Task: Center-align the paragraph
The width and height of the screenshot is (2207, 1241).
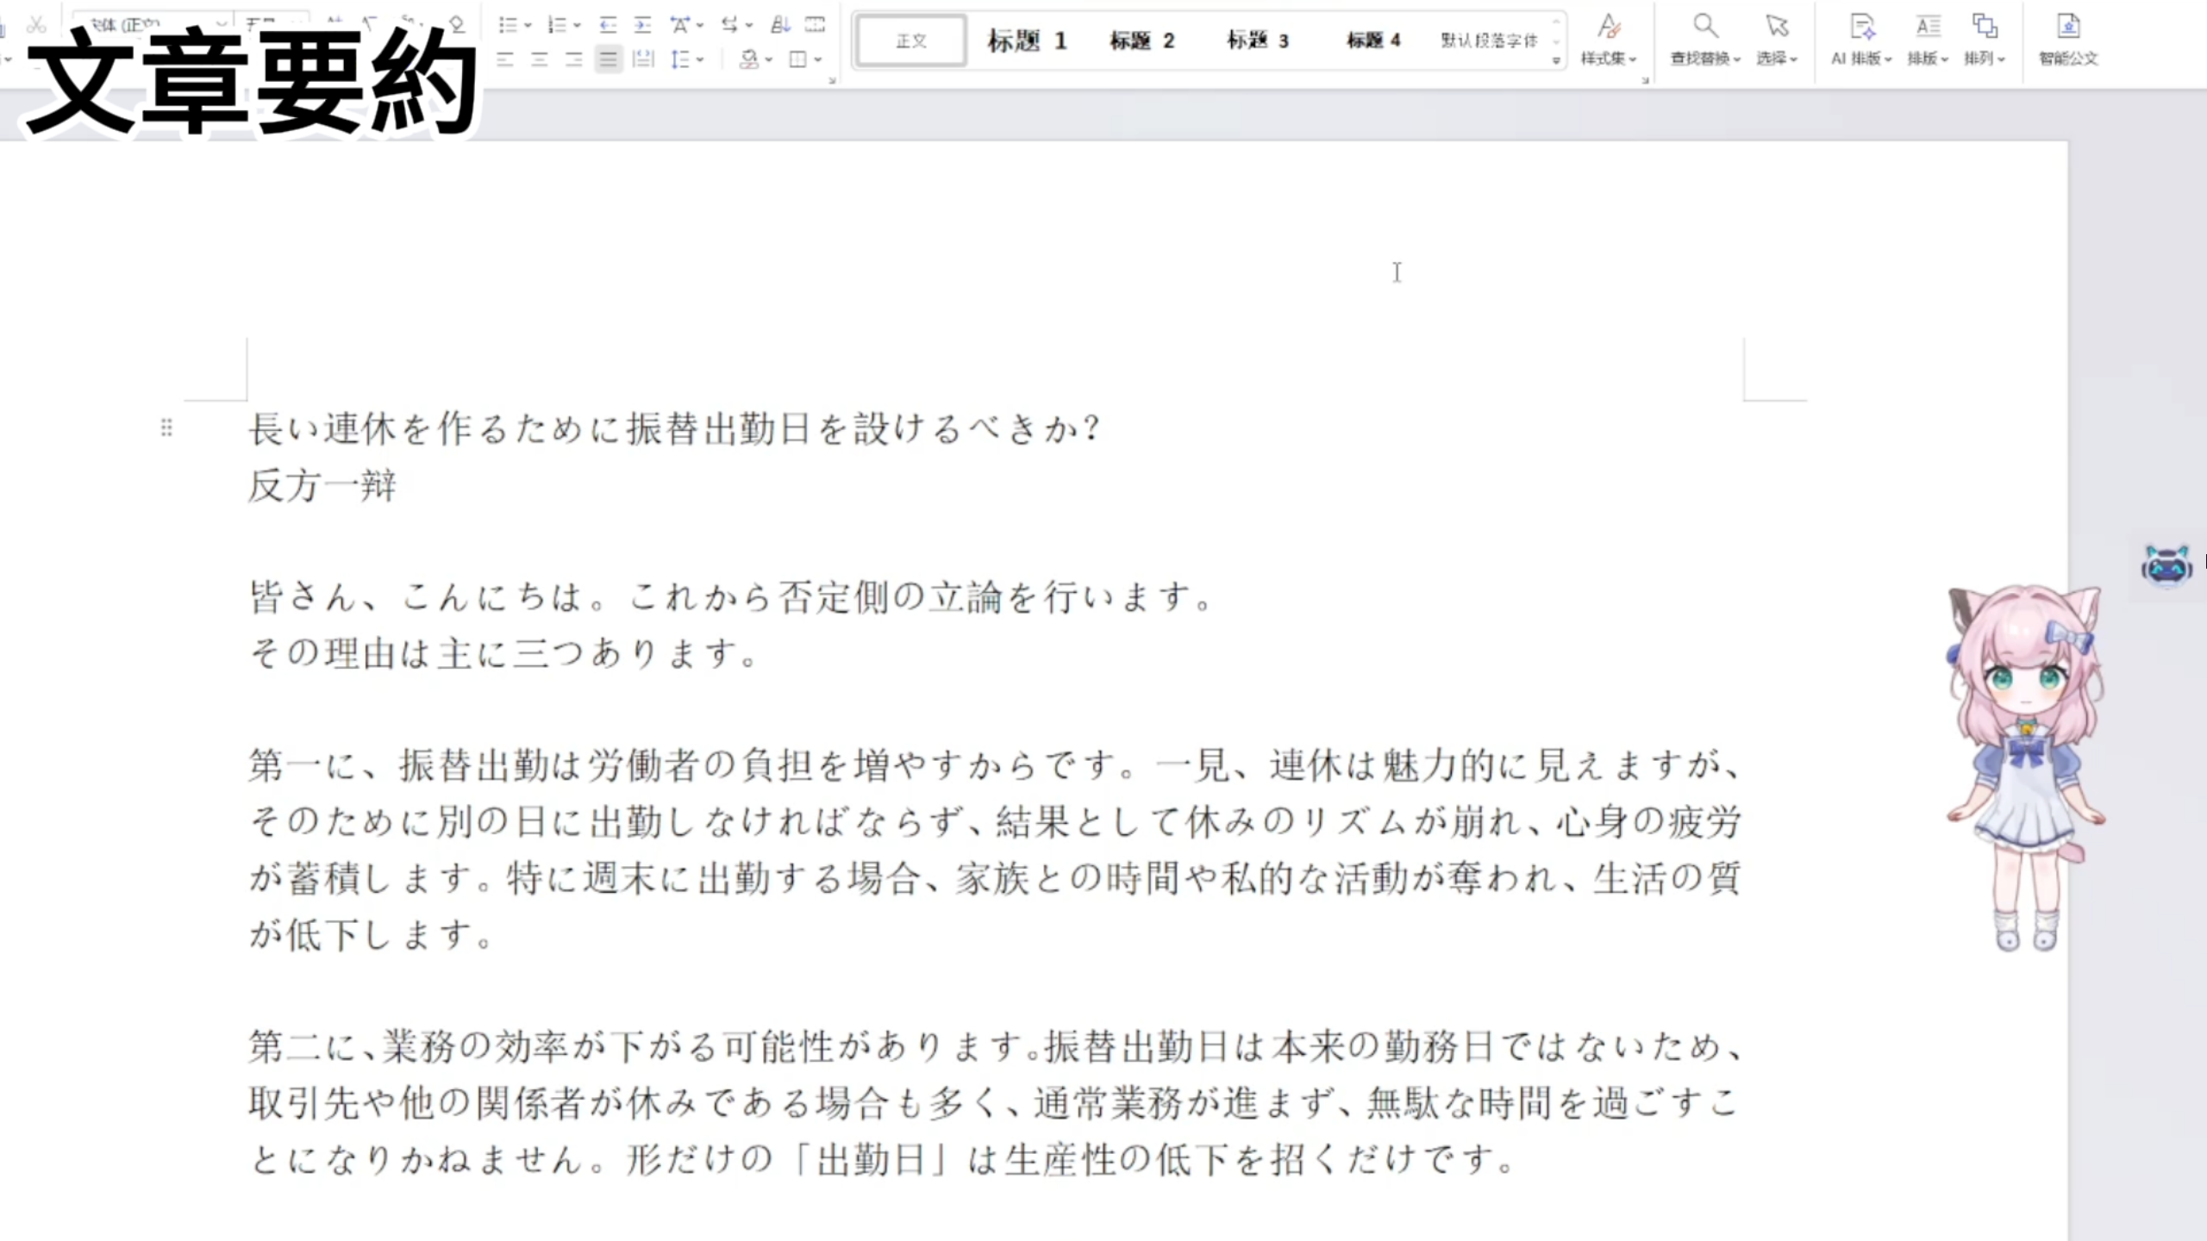Action: coord(540,59)
